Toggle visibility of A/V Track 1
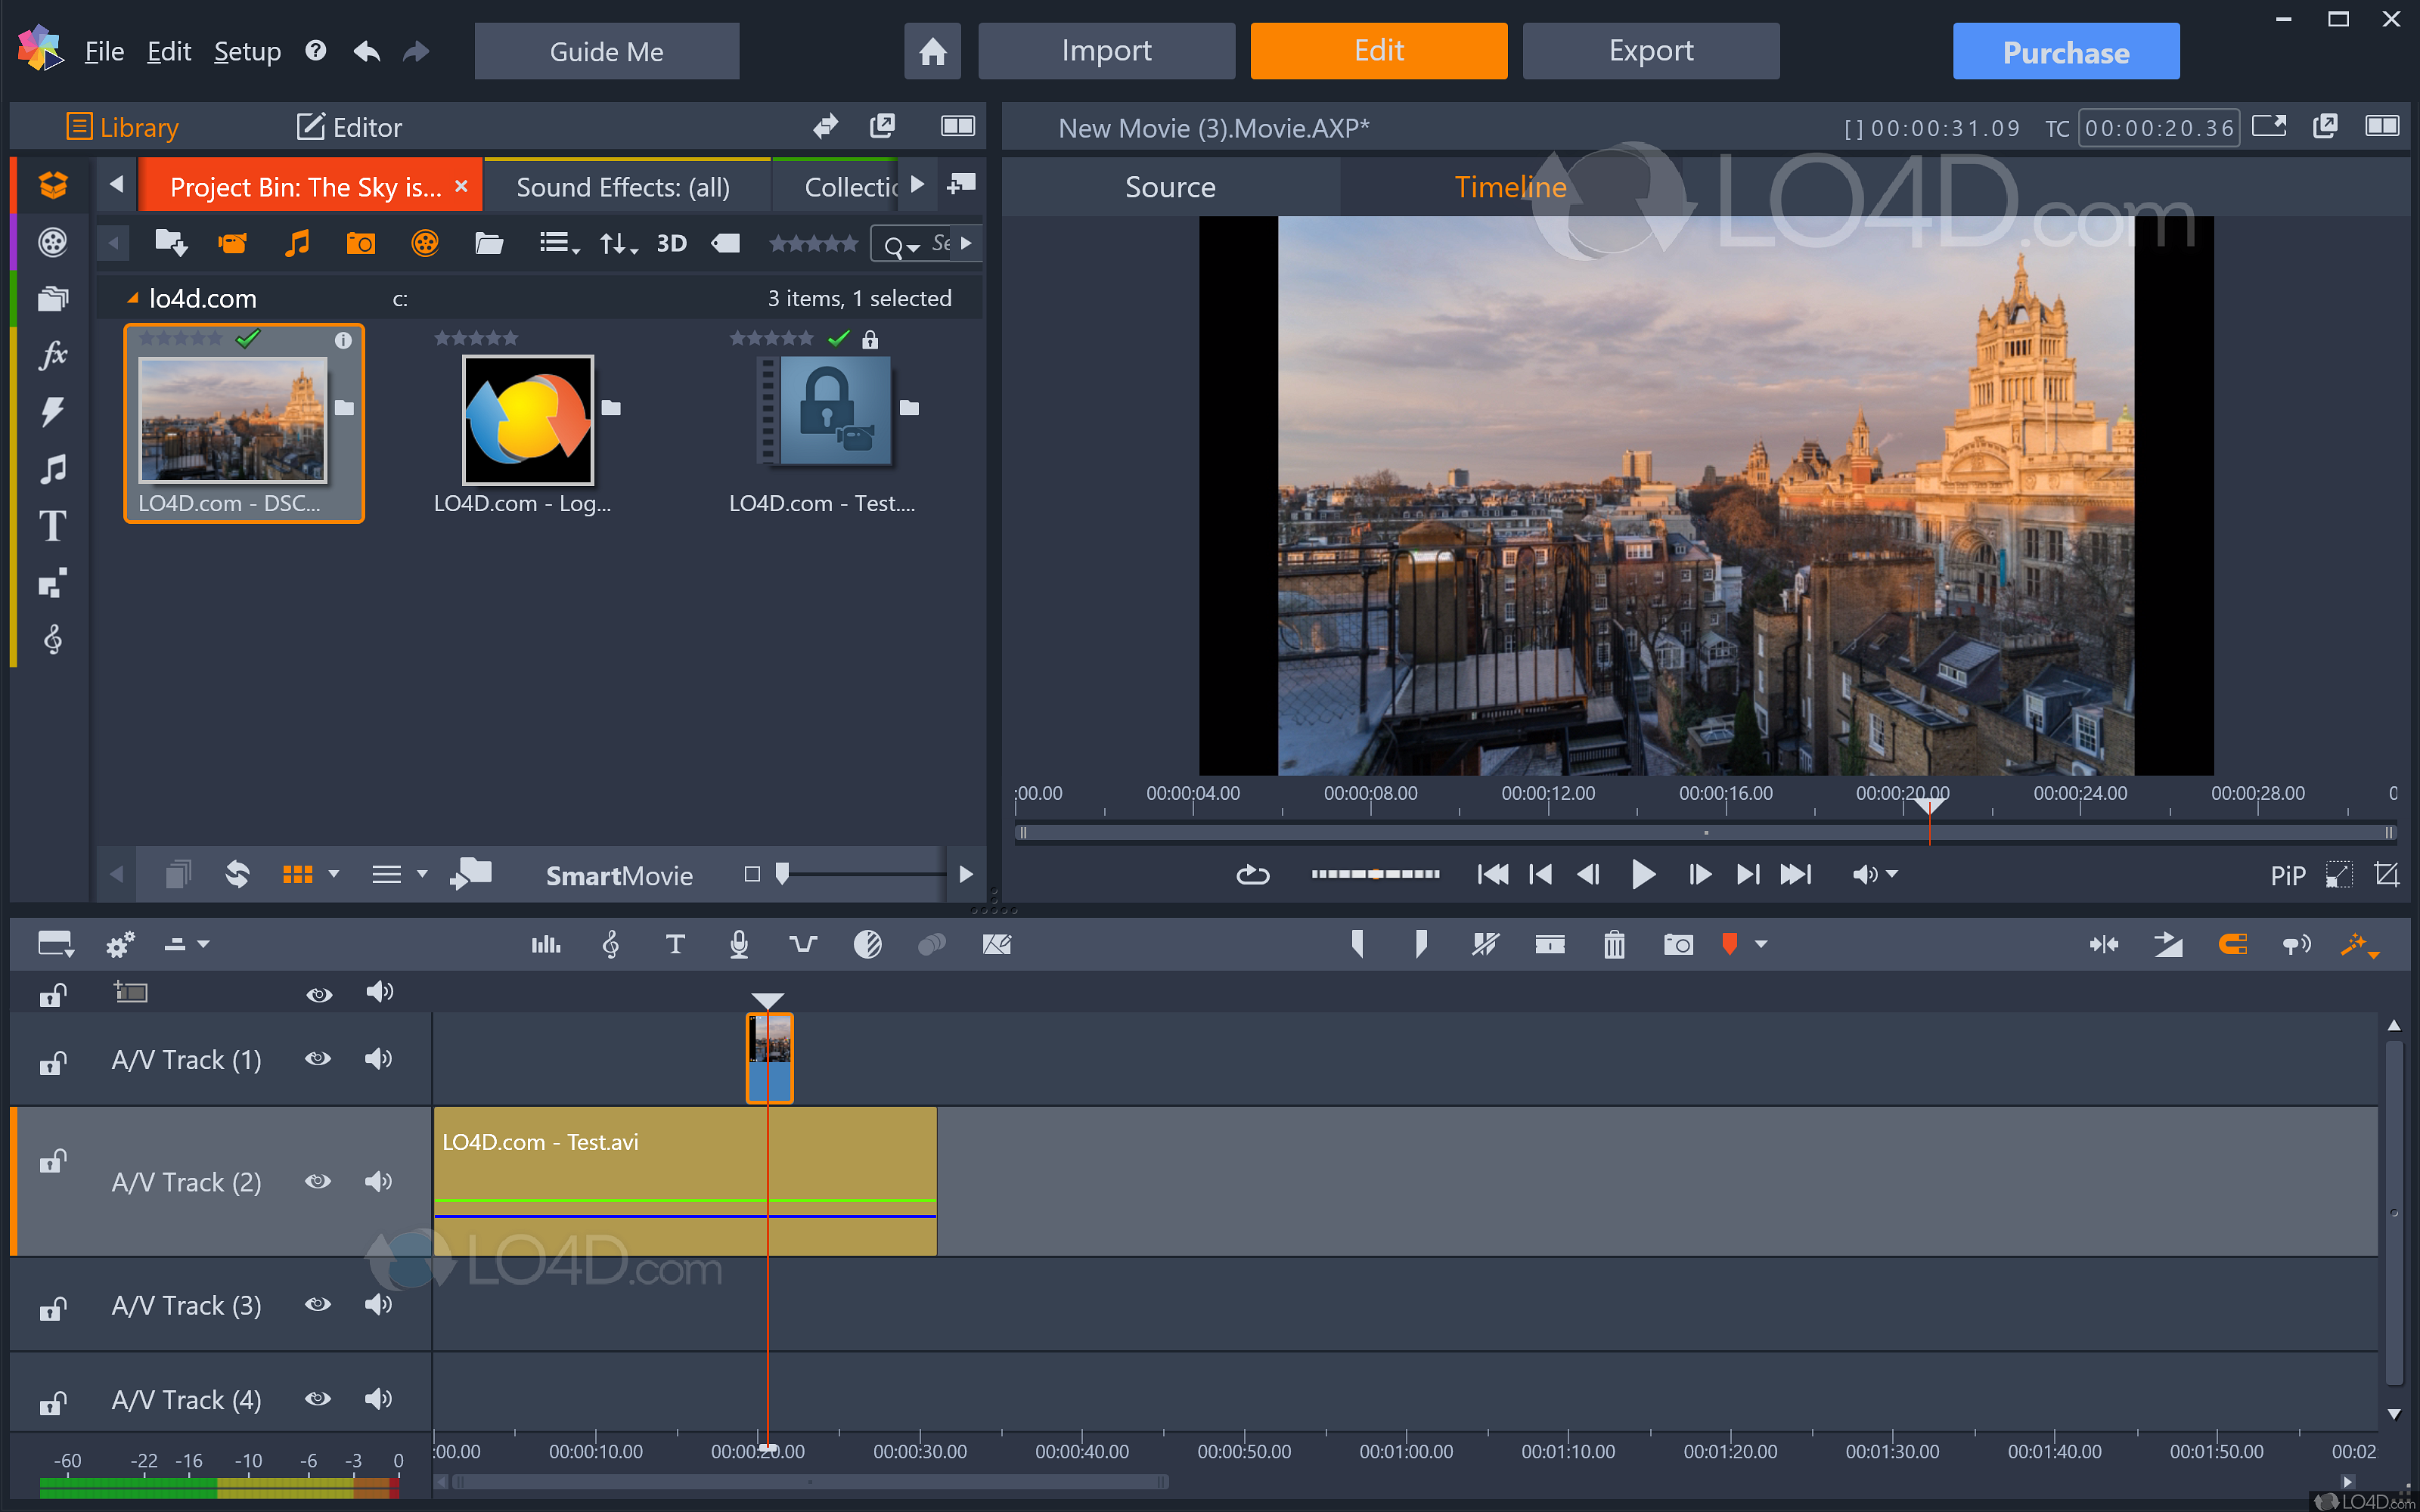The image size is (2420, 1512). coord(319,1059)
